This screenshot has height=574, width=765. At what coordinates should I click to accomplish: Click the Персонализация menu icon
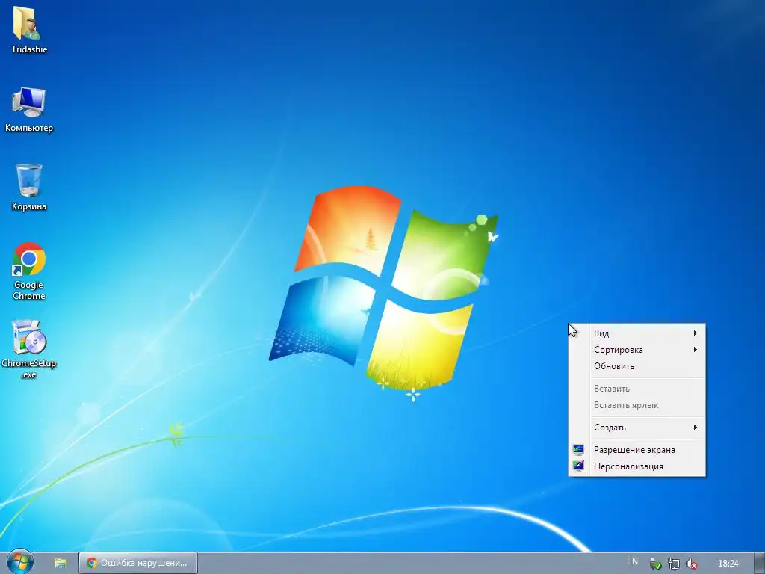coord(578,466)
